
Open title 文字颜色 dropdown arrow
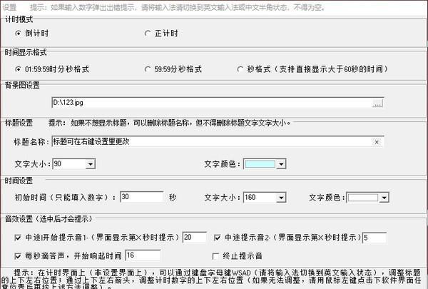click(x=281, y=164)
